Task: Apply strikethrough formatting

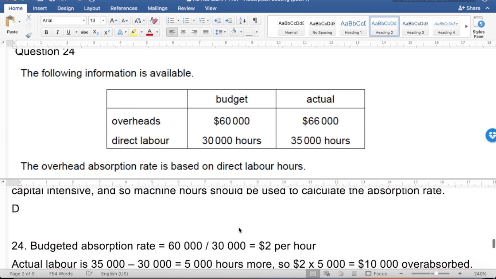Action: tap(84, 32)
